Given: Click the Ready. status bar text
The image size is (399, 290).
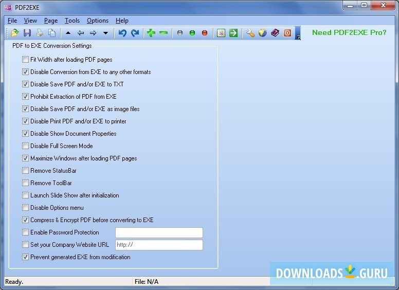Looking at the screenshot, I should click(14, 282).
